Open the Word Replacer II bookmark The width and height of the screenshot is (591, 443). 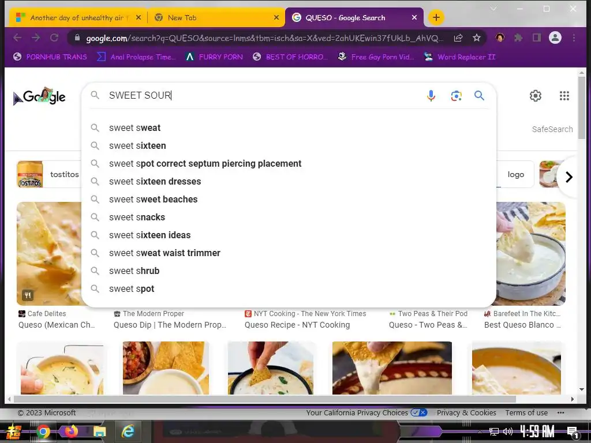point(459,57)
